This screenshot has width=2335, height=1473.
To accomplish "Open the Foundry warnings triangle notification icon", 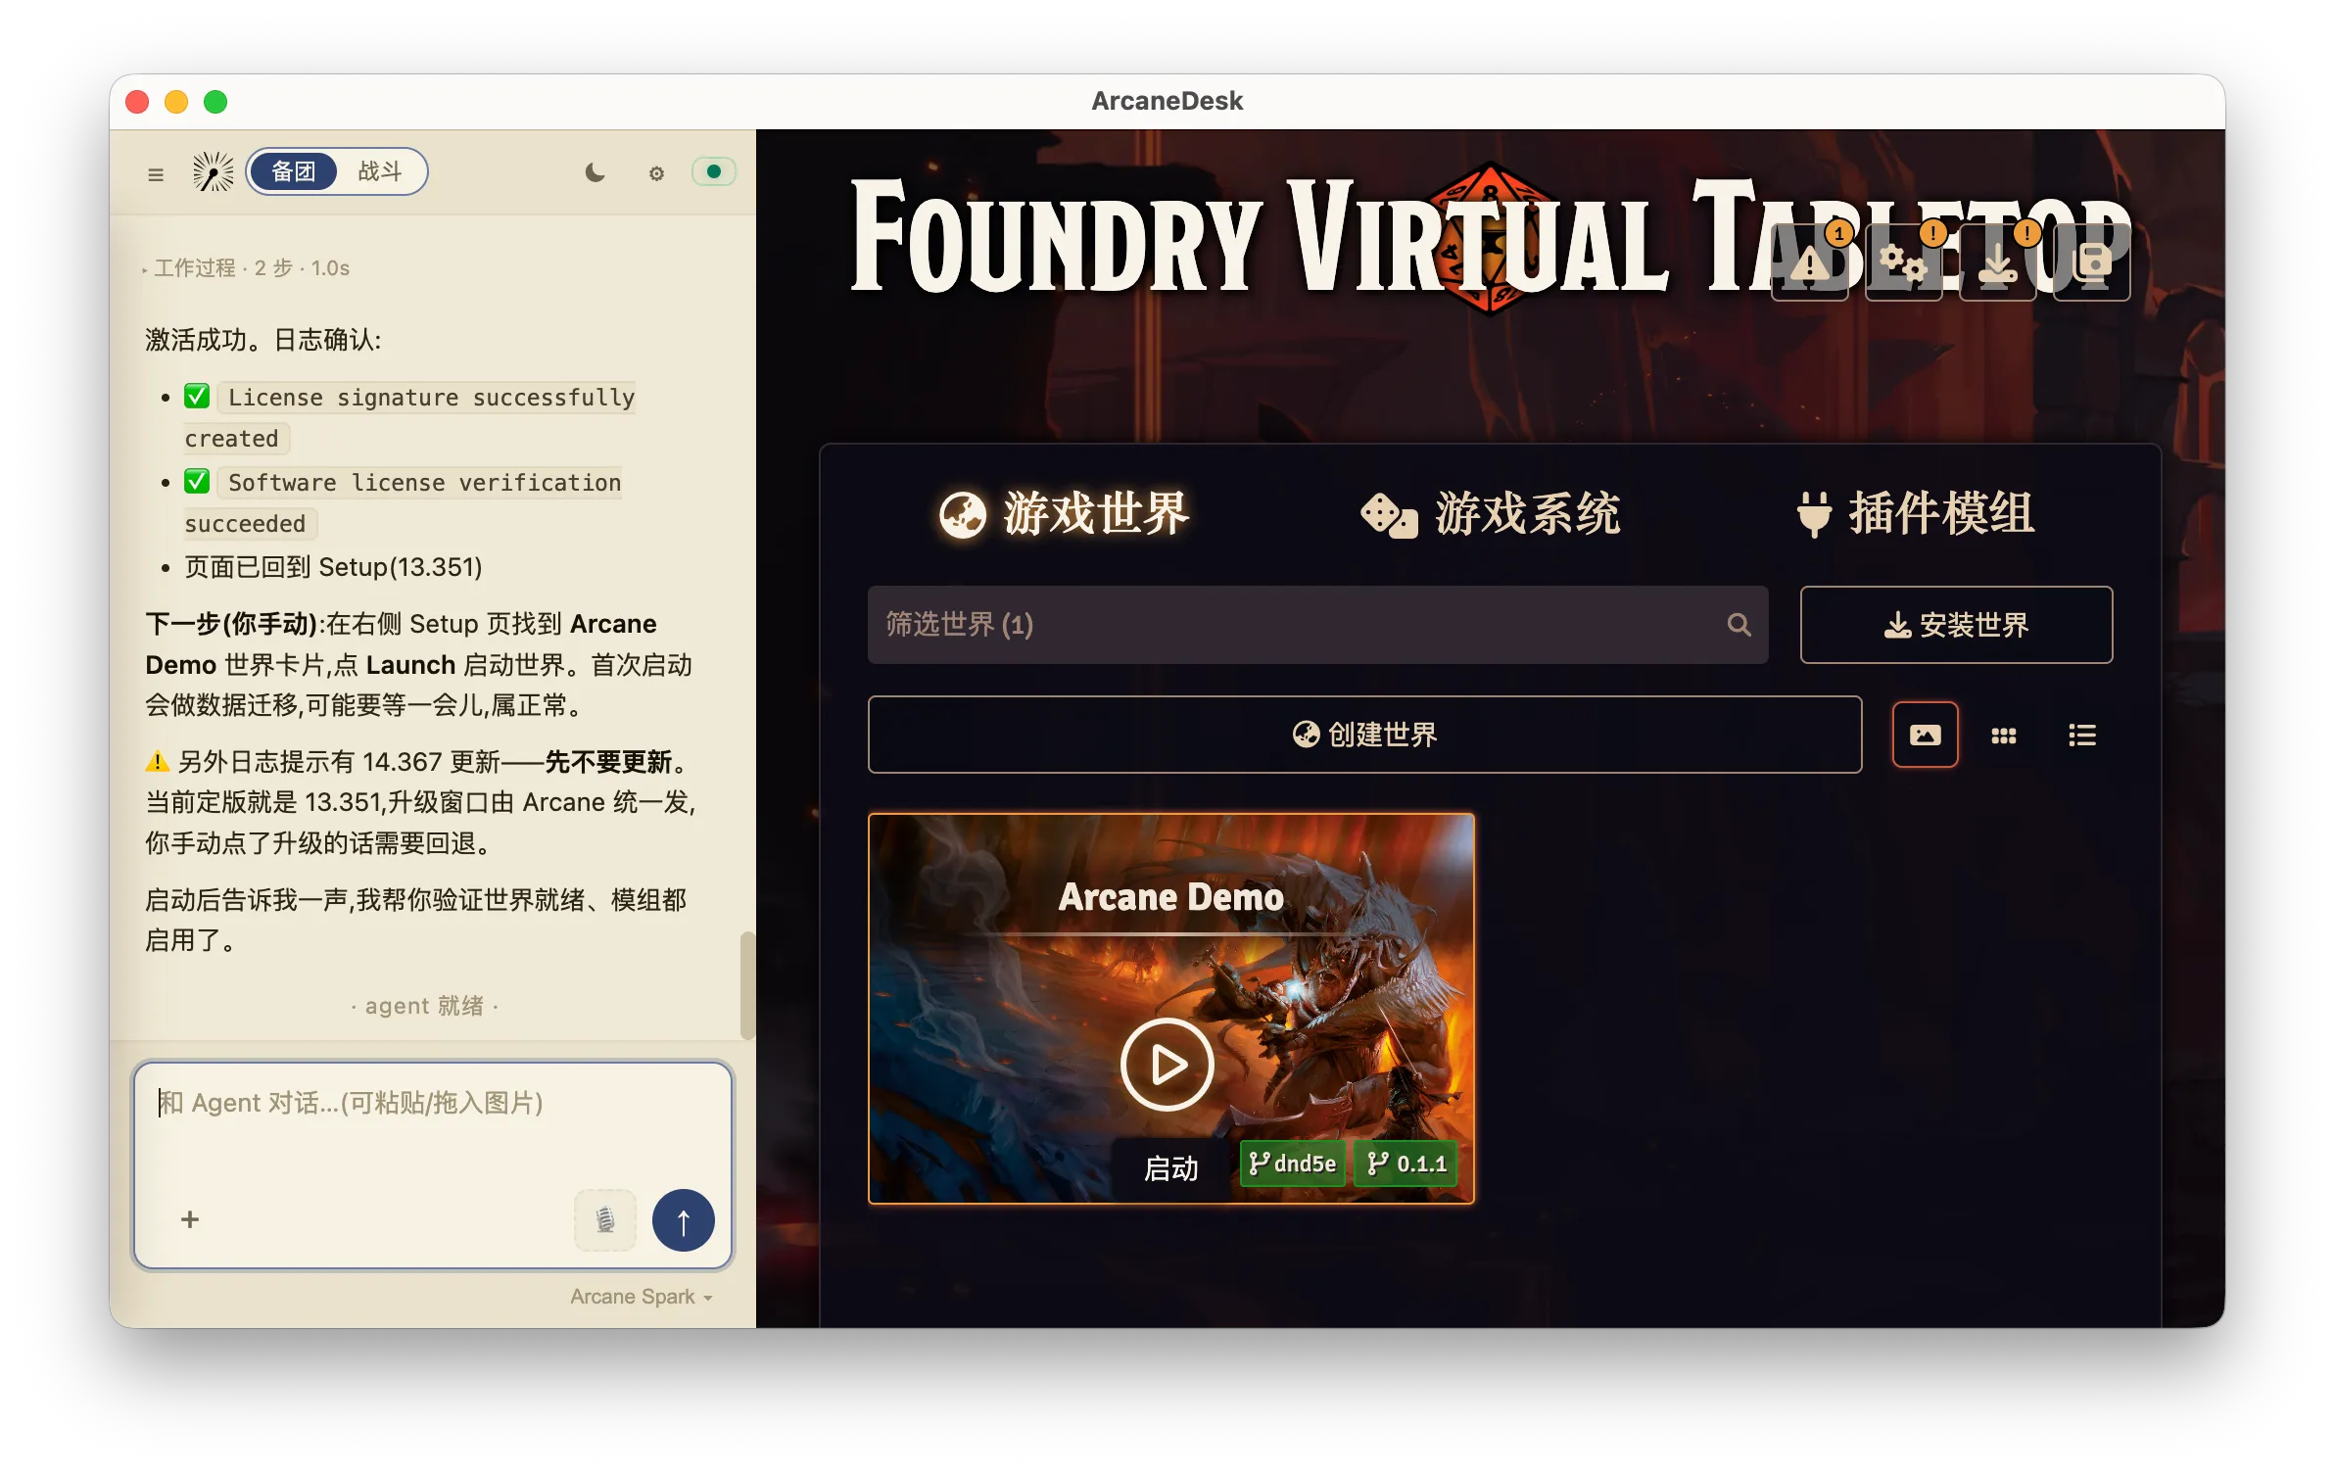I will (x=1810, y=261).
